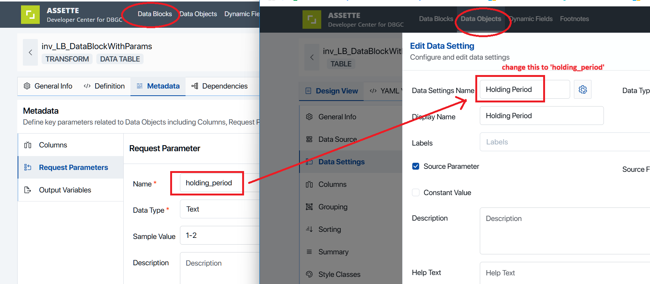The width and height of the screenshot is (650, 284).
Task: Click the Assette logo in the Design View window
Action: click(312, 20)
